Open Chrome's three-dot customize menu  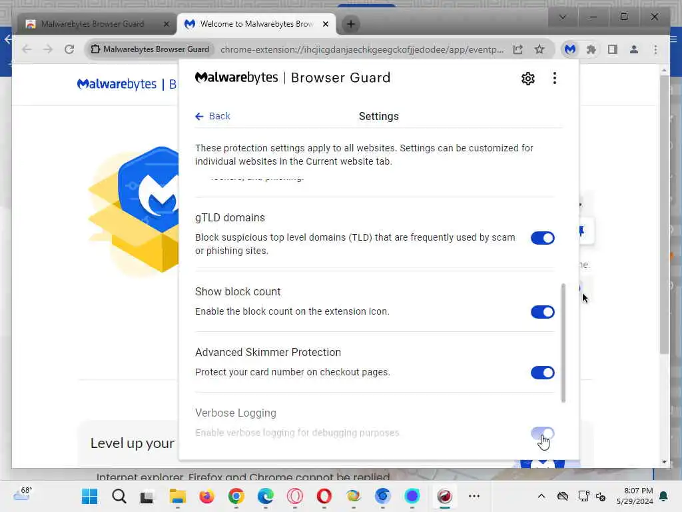click(x=655, y=49)
